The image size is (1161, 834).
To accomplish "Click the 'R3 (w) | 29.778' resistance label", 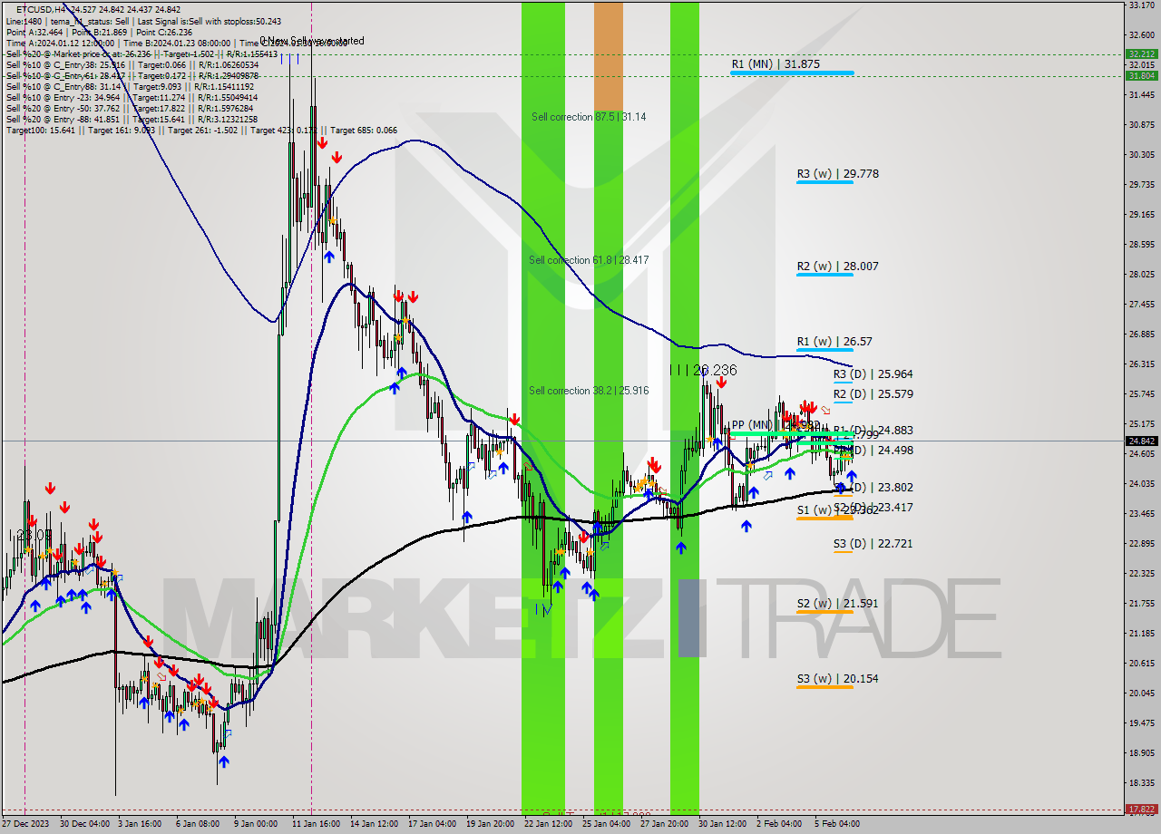I will (x=837, y=173).
